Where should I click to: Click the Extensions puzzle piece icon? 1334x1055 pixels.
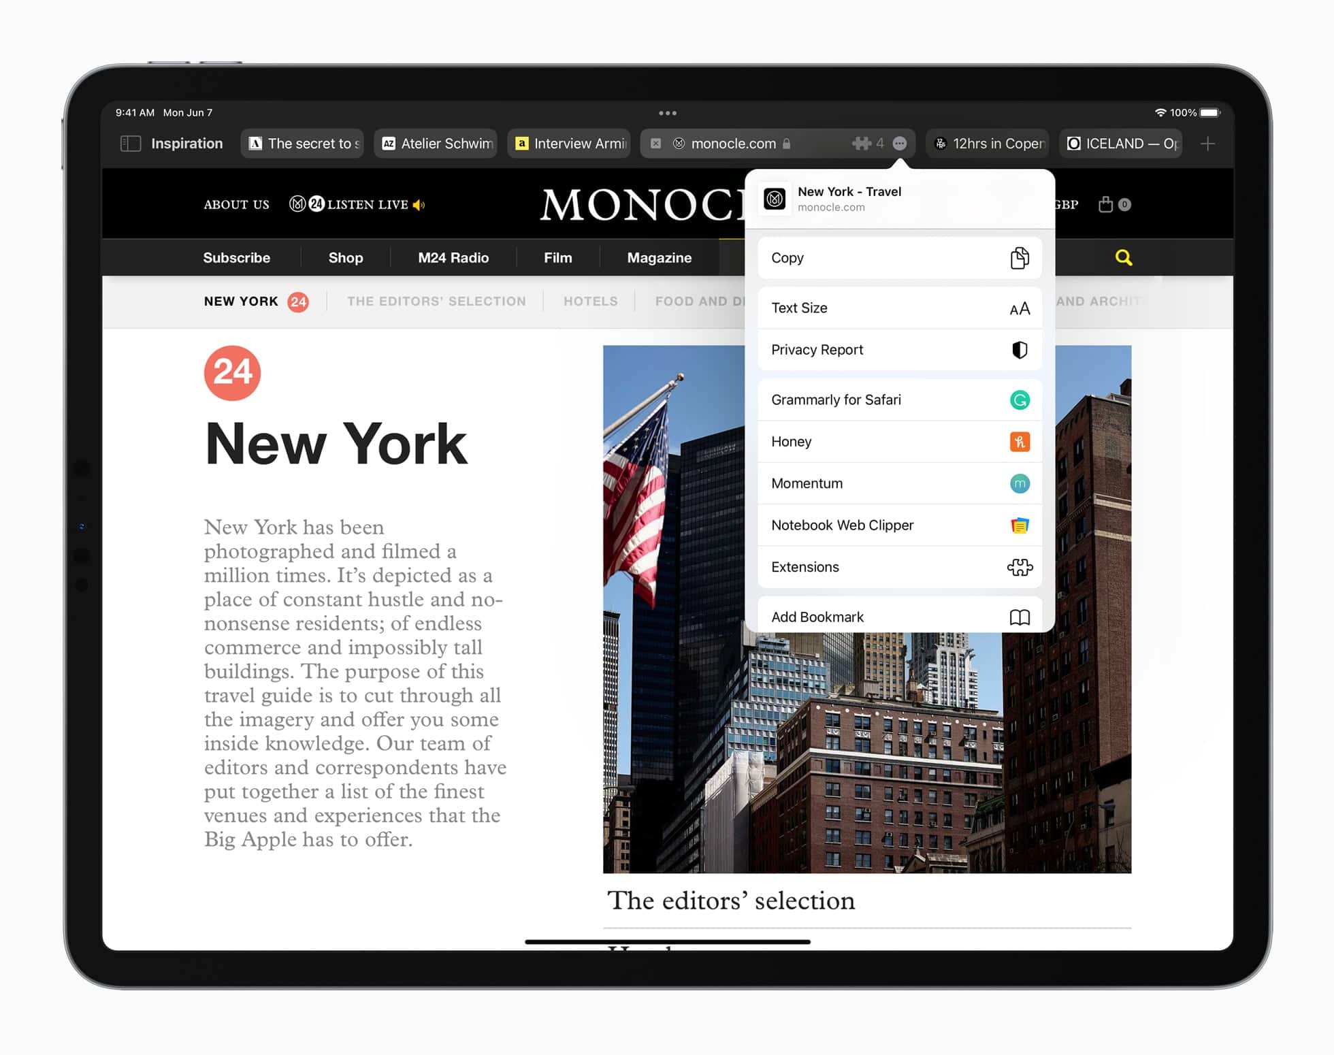[x=1018, y=566]
